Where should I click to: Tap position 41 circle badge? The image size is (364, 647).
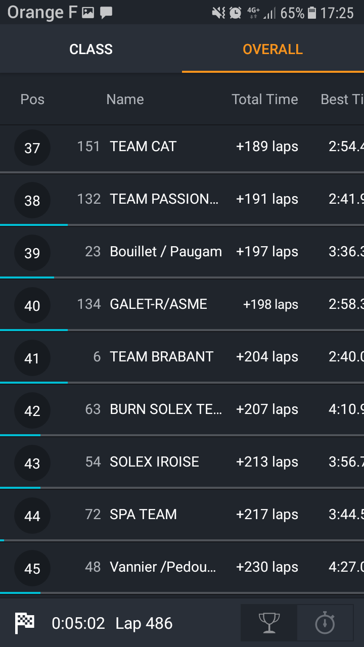pos(32,358)
